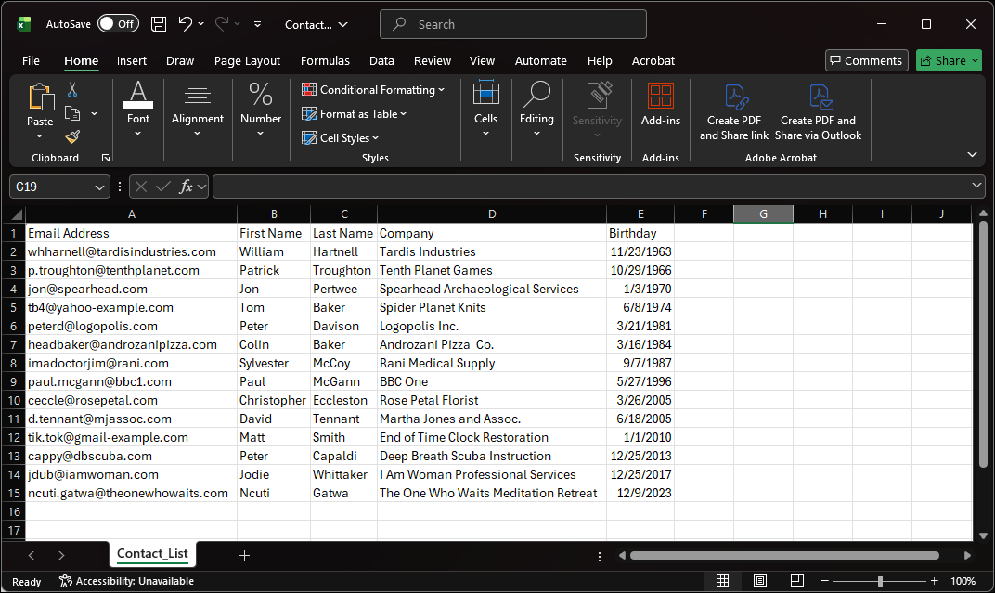The height and width of the screenshot is (593, 995).
Task: Switch to Page Layout view in status bar
Action: (x=760, y=580)
